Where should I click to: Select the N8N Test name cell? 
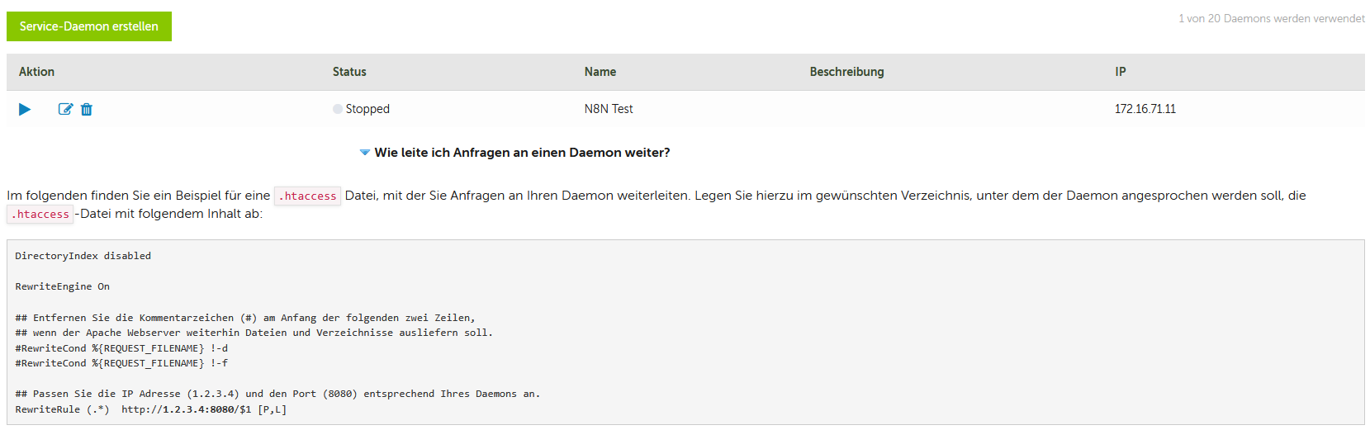coord(609,109)
